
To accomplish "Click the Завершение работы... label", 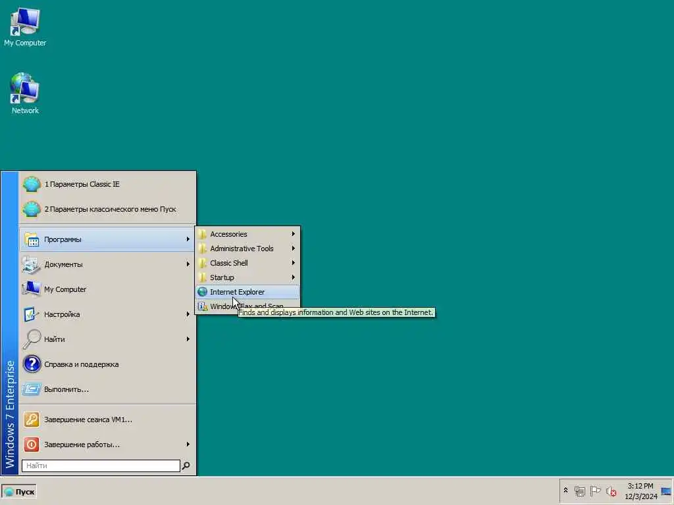I will (x=82, y=445).
